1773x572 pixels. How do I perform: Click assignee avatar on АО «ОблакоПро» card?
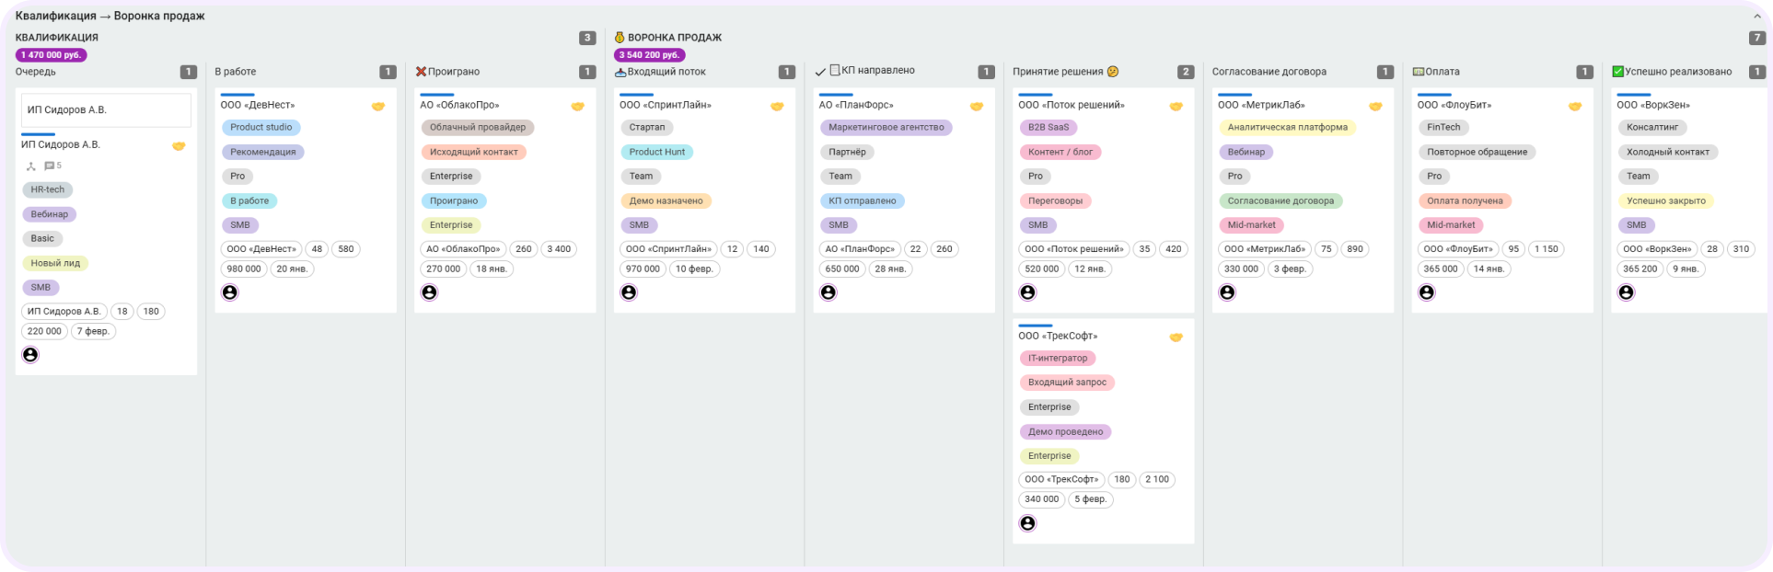tap(429, 292)
